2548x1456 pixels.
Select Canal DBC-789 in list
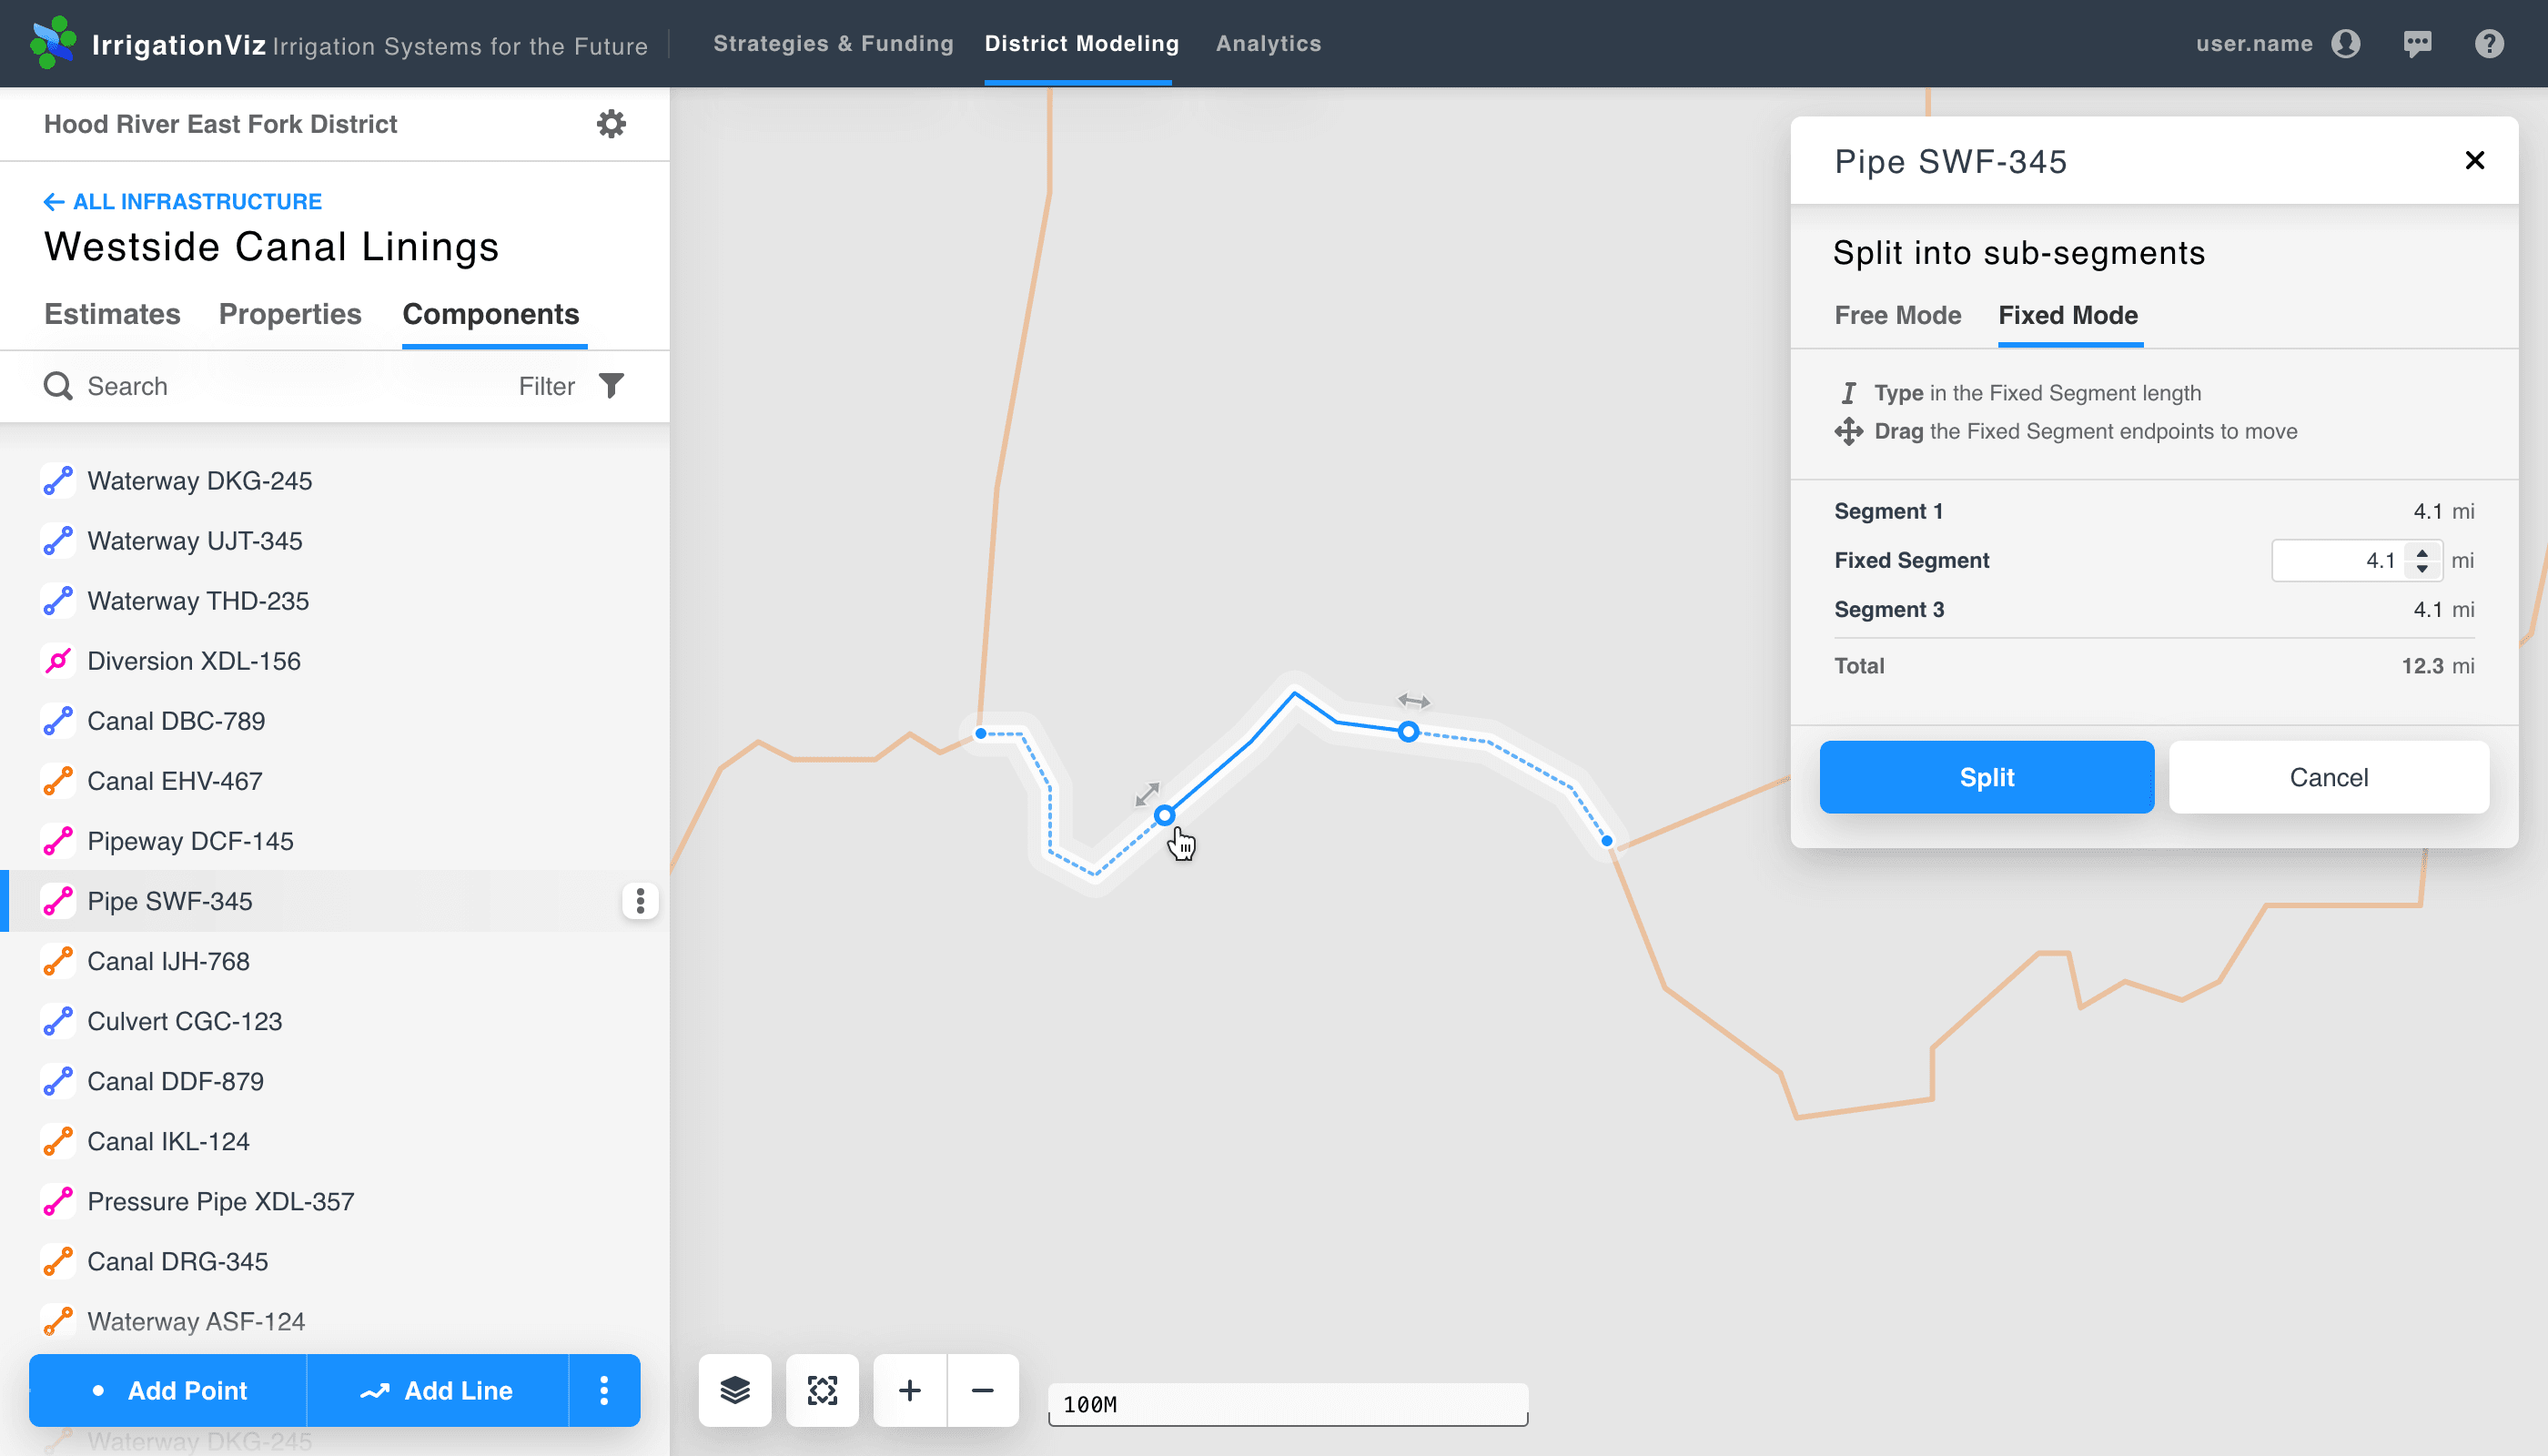point(334,721)
